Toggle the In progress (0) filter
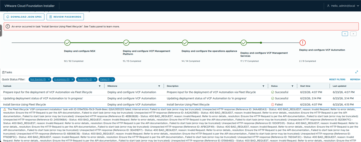This screenshot has width=361, height=142. click(61, 79)
